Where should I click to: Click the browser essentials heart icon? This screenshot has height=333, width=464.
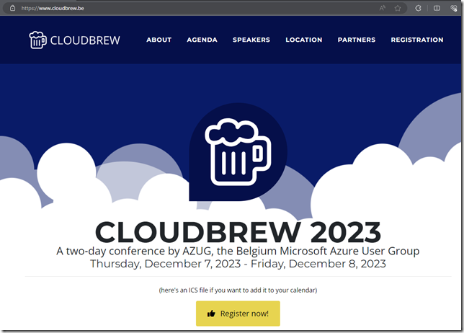[x=454, y=8]
